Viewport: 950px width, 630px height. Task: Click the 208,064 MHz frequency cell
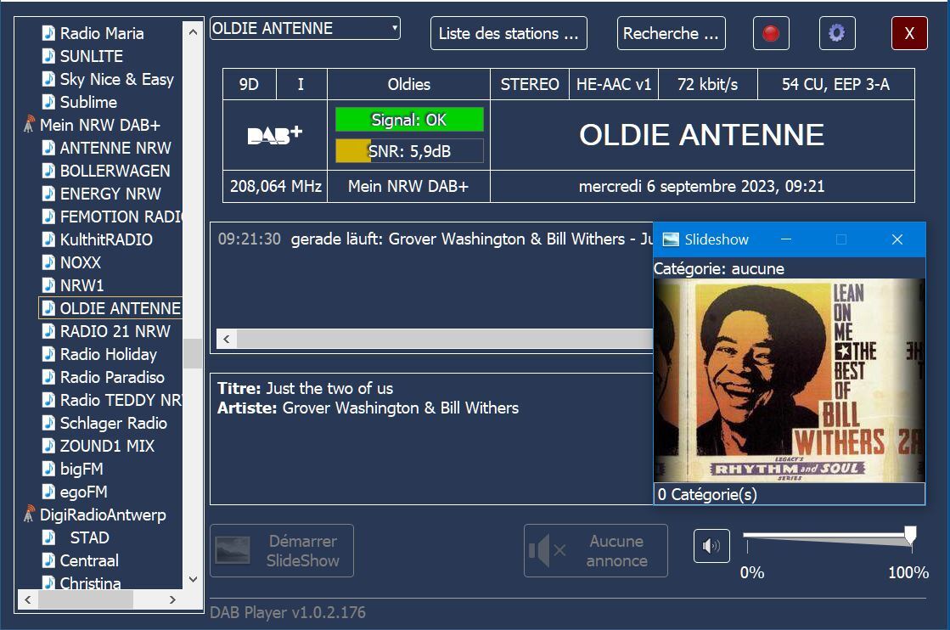(x=276, y=186)
